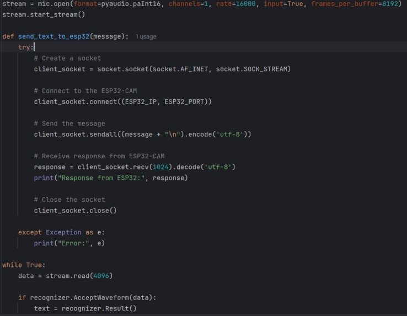The height and width of the screenshot is (316, 407).
Task: Click the socket.socket(socket.AF_INET line
Action: (x=162, y=69)
